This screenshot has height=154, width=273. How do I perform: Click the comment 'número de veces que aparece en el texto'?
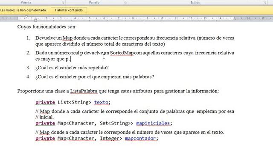[180, 132]
